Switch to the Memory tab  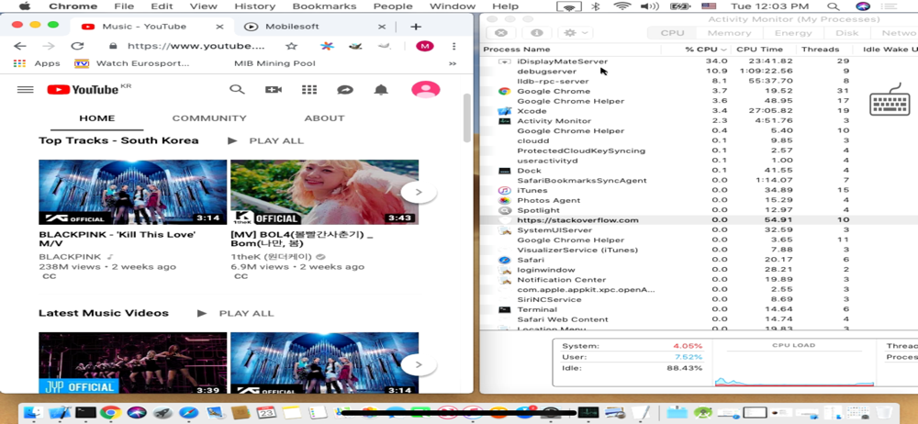(x=729, y=33)
